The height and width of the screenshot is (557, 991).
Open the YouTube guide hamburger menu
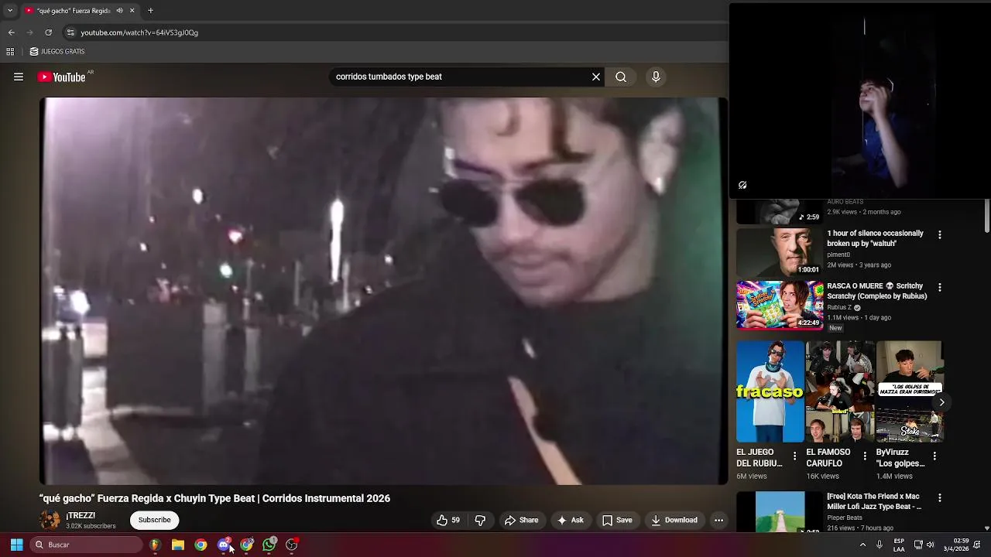point(19,77)
